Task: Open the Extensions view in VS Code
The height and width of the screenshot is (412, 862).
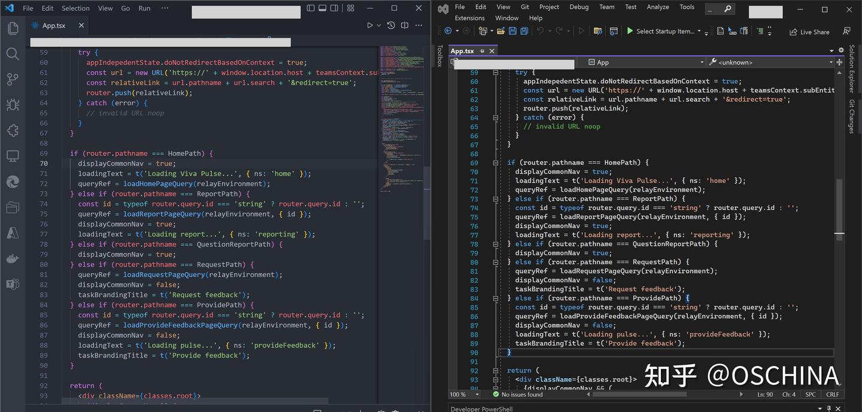Action: click(x=13, y=131)
